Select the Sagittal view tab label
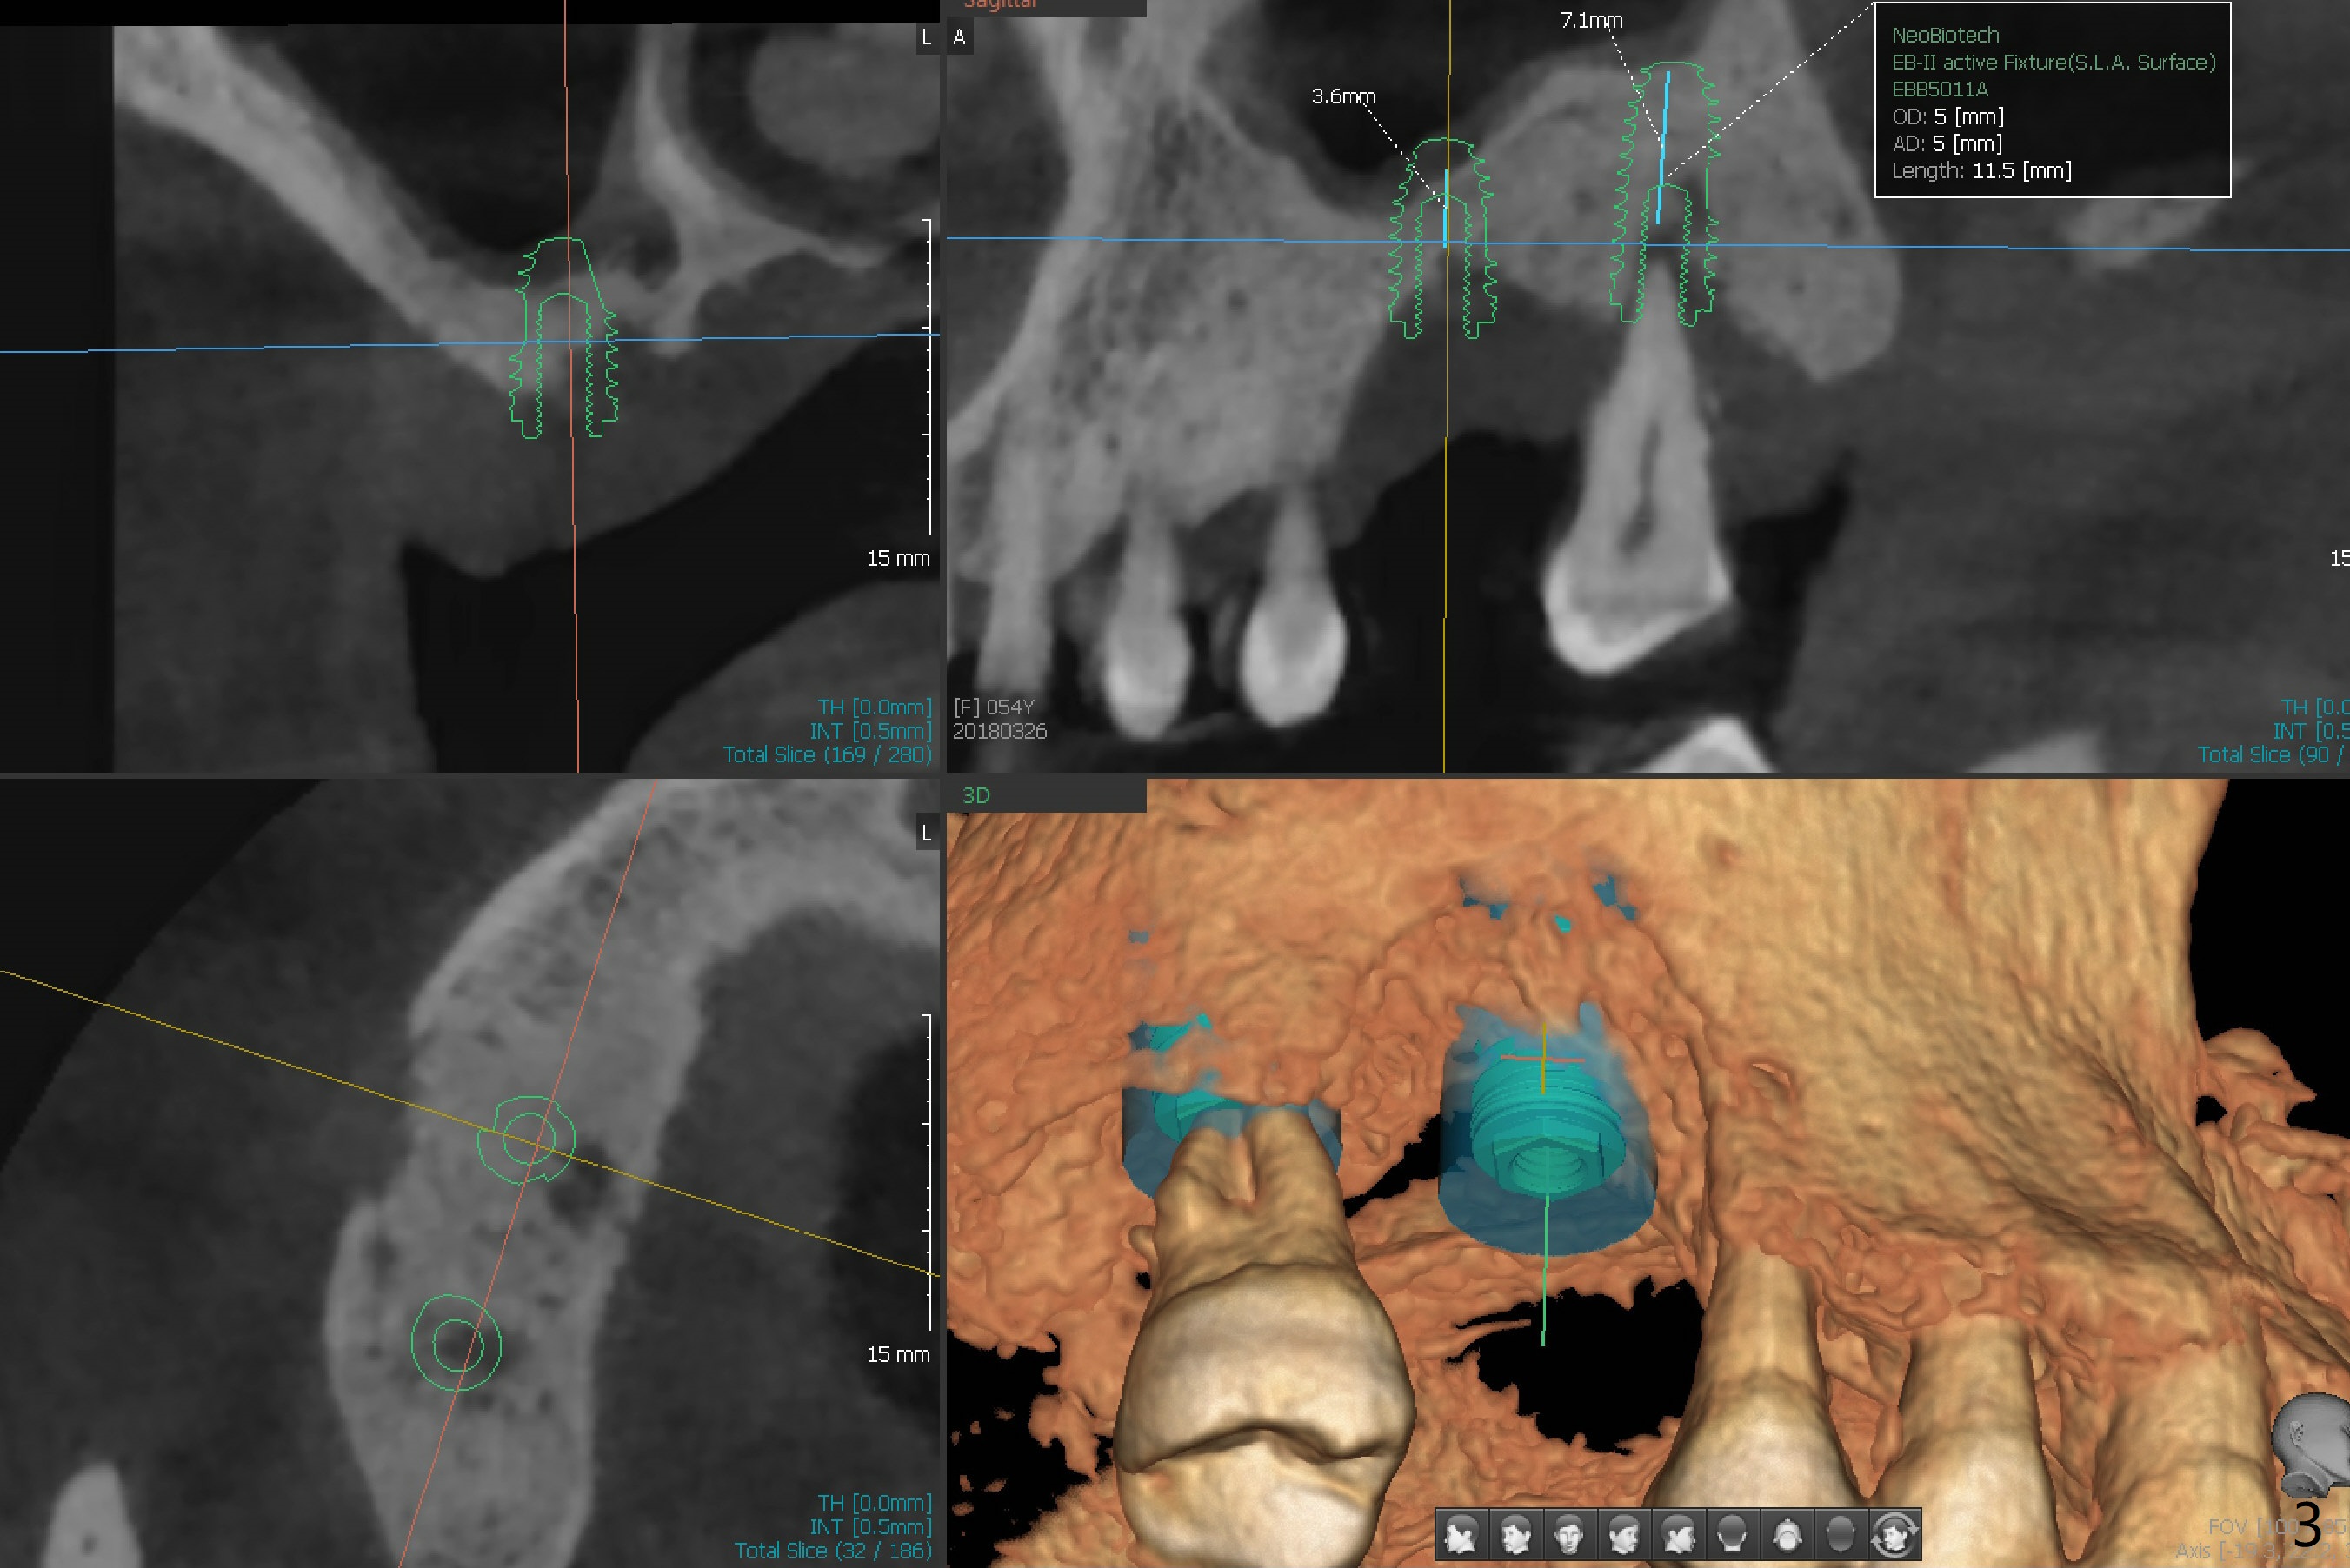This screenshot has height=1568, width=2350. click(1000, 5)
